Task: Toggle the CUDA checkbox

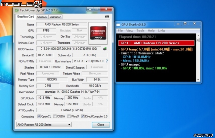Action: [x=55, y=117]
